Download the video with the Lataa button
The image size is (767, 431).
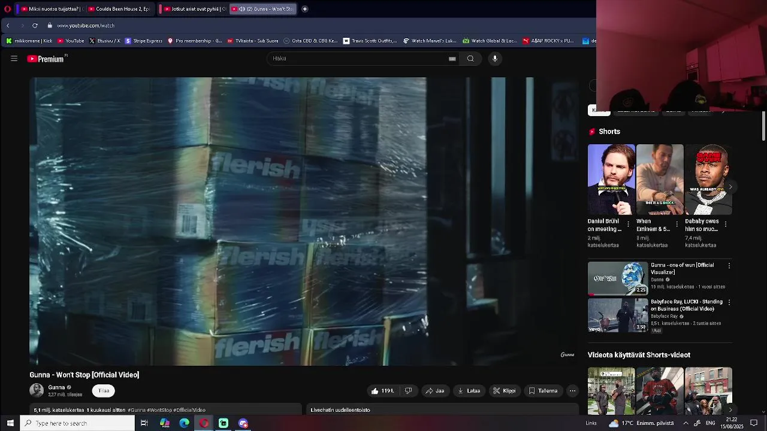[x=469, y=391]
